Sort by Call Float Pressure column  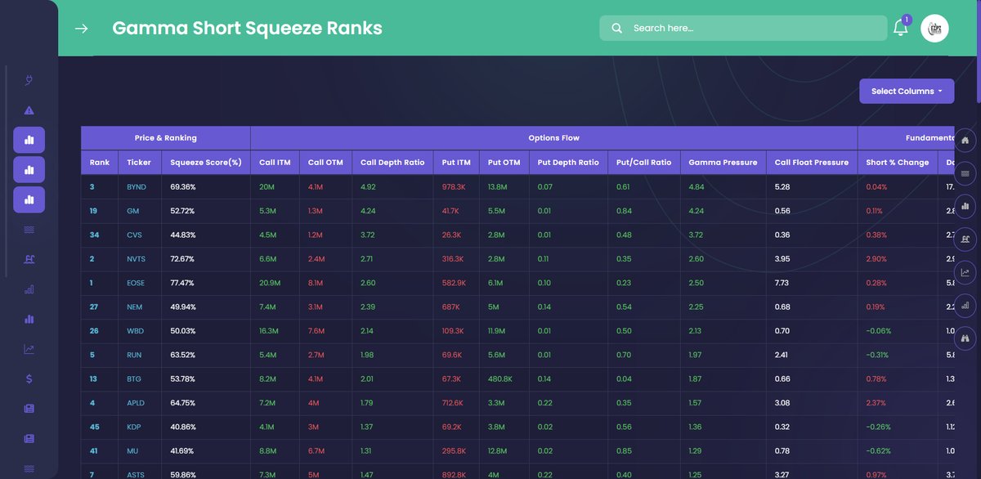pyautogui.click(x=812, y=163)
